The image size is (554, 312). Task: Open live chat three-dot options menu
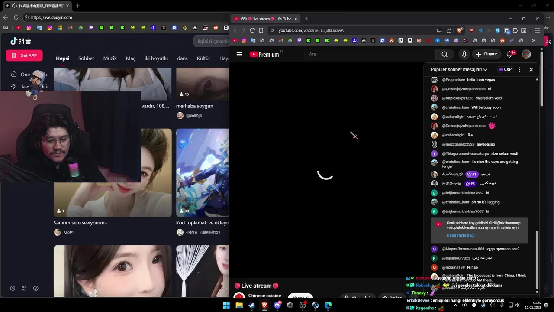(519, 69)
